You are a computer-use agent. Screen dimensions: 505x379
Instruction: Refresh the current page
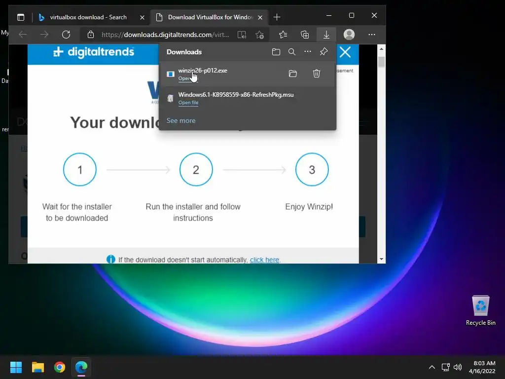click(x=66, y=35)
